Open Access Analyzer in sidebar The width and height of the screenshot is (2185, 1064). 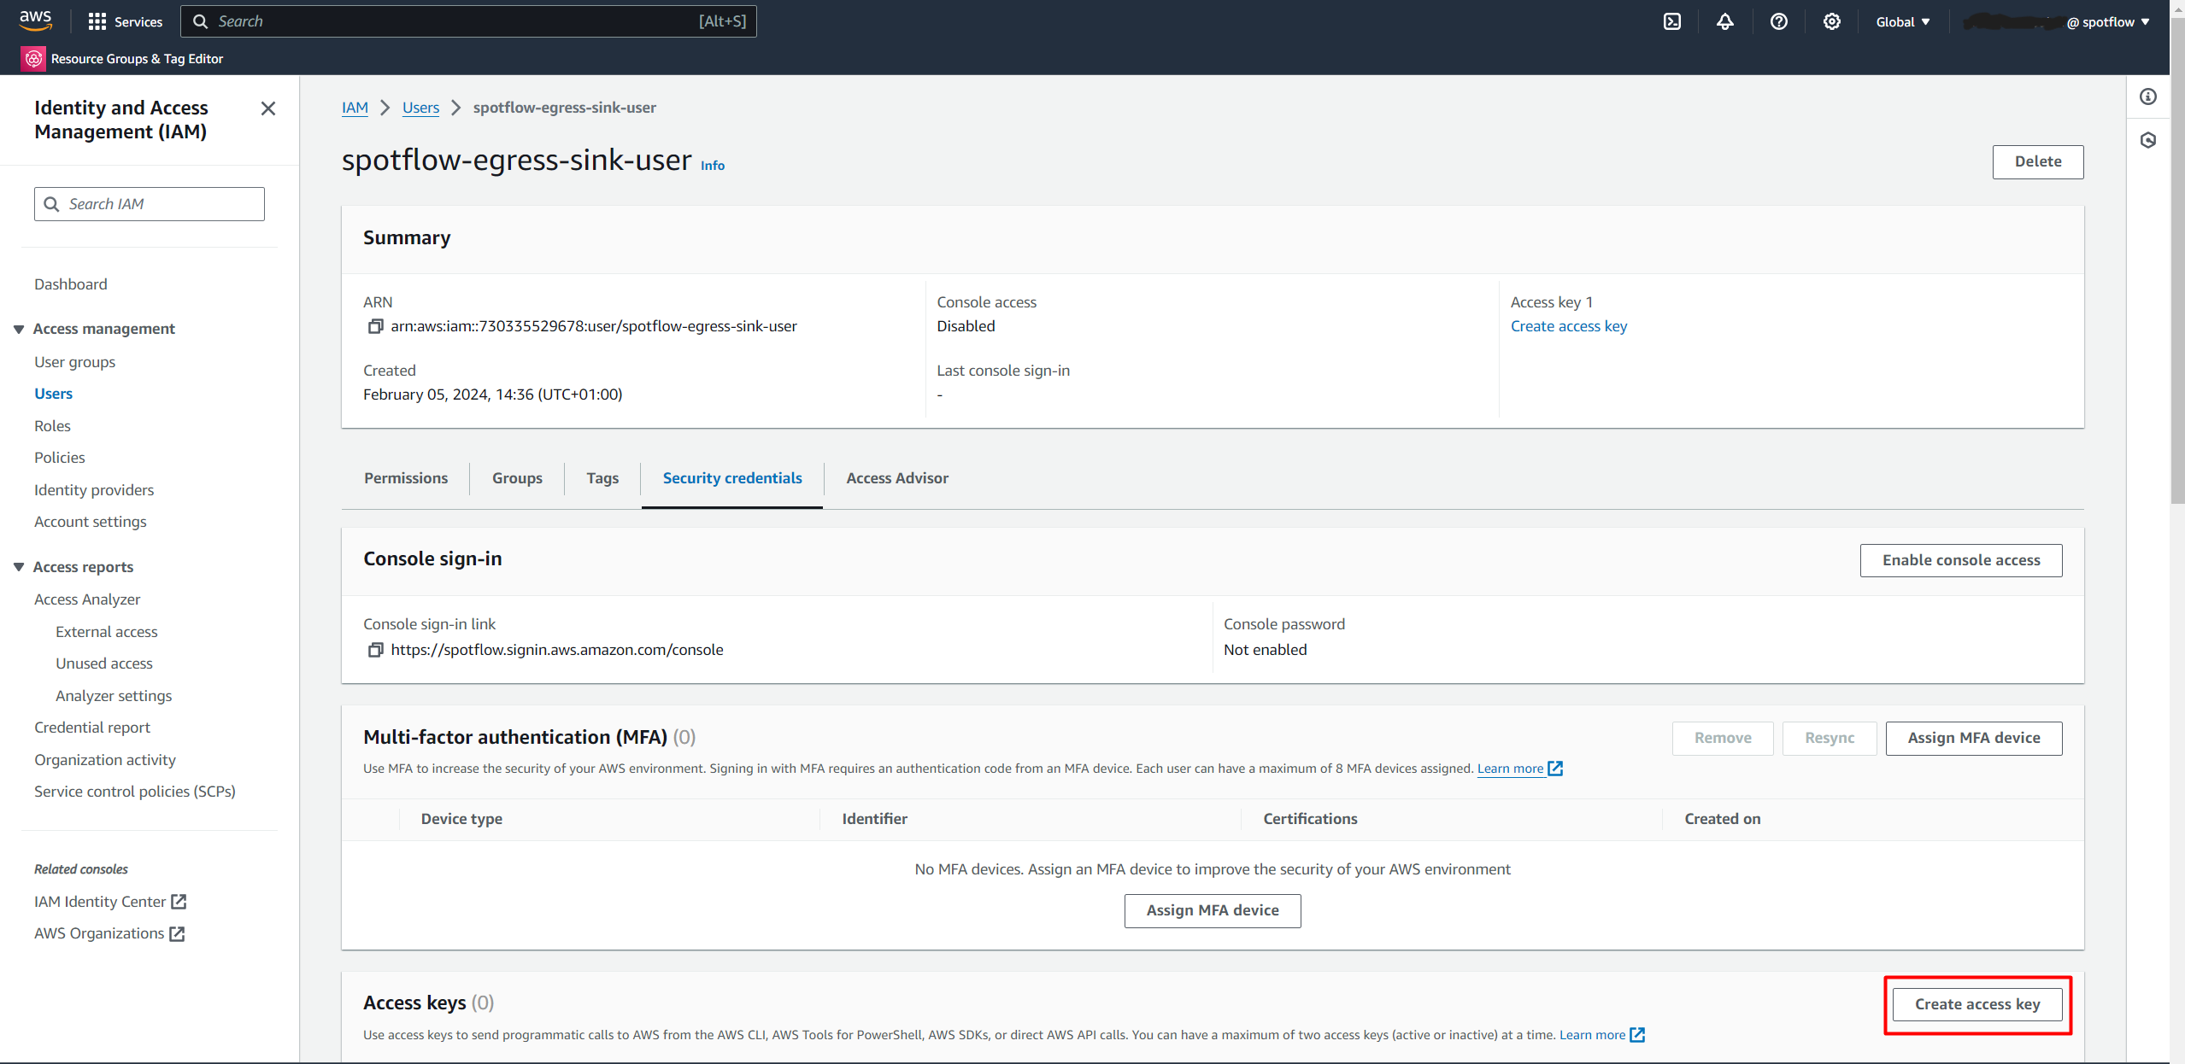(x=87, y=599)
